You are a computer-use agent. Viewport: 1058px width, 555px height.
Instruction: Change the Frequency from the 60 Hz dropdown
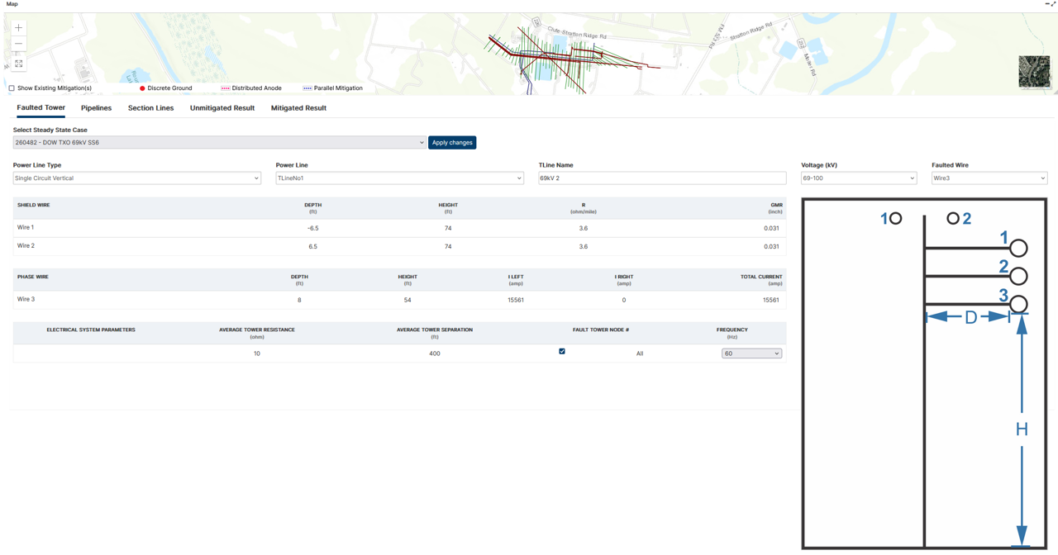[x=751, y=353]
